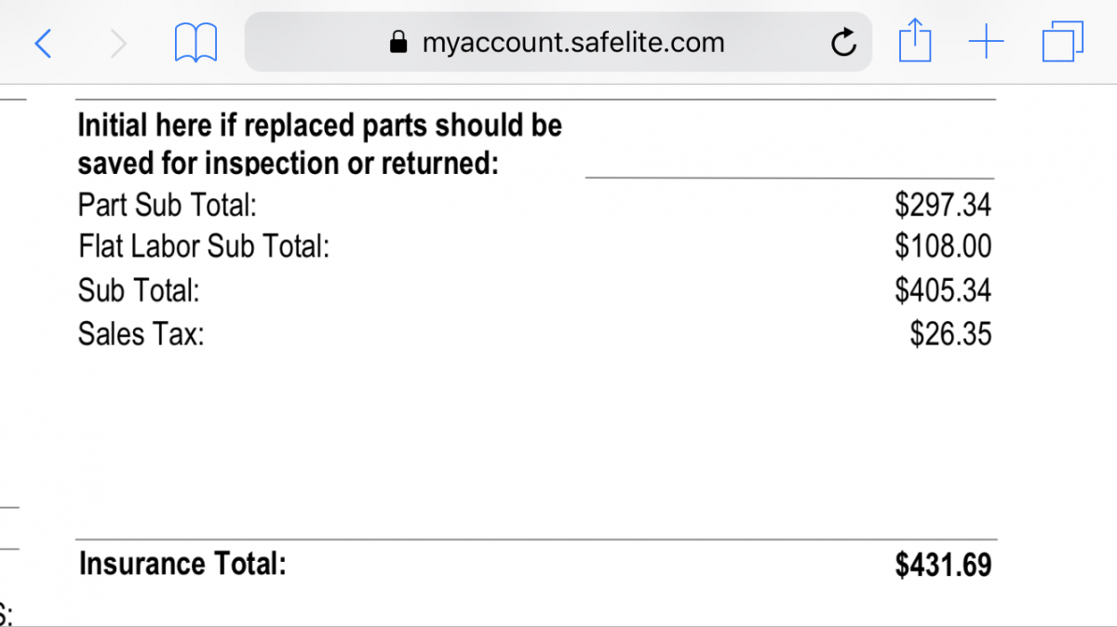Tap the Part Sub Total label

167,205
